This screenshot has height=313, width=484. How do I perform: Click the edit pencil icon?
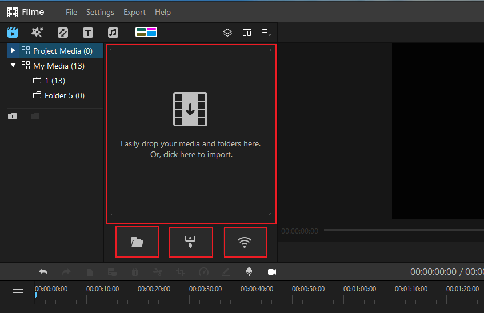226,272
